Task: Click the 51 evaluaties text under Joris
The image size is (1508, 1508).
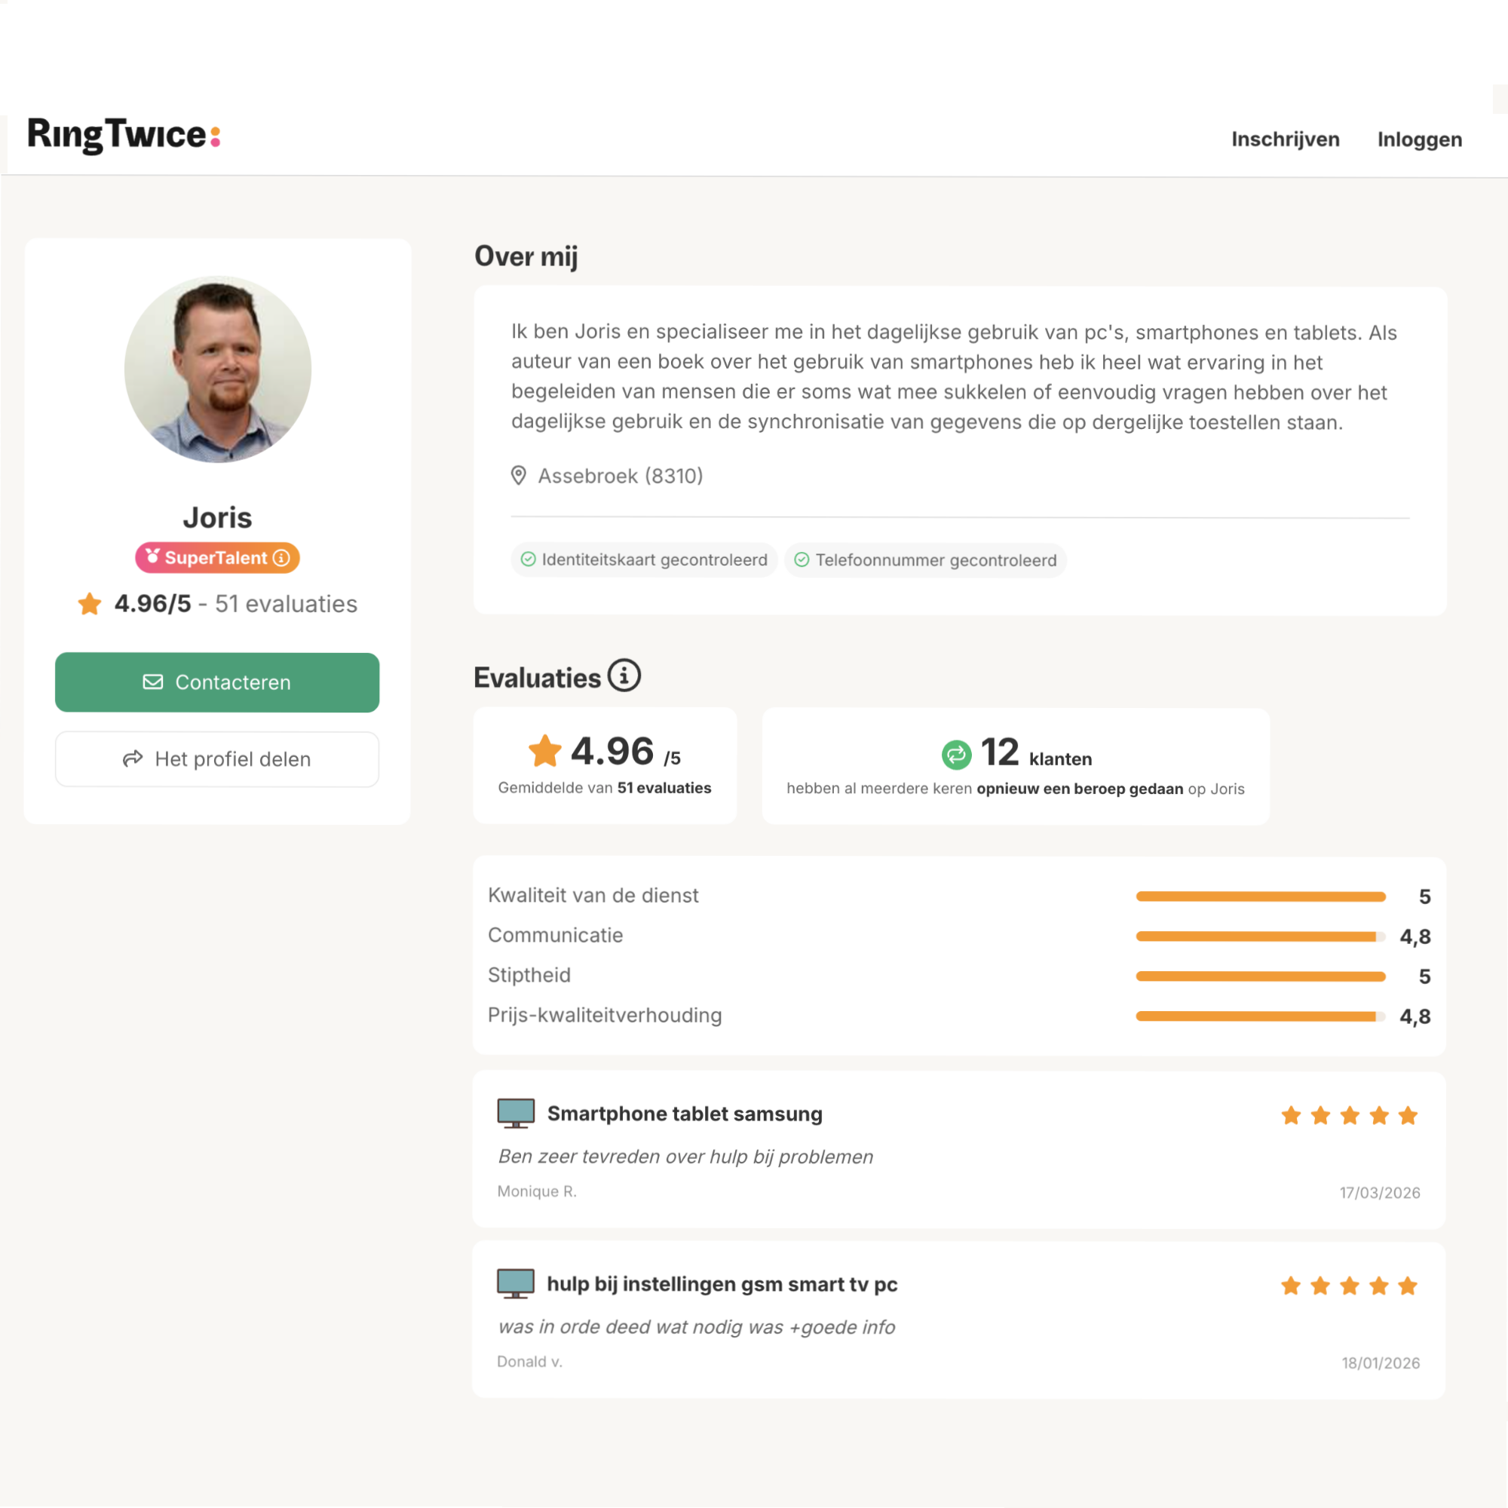Action: 286,604
